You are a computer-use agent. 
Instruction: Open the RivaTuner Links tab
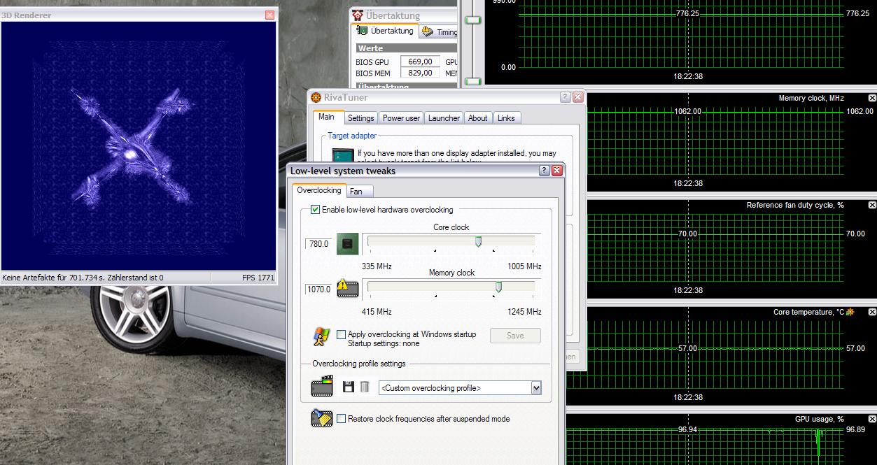(x=506, y=118)
